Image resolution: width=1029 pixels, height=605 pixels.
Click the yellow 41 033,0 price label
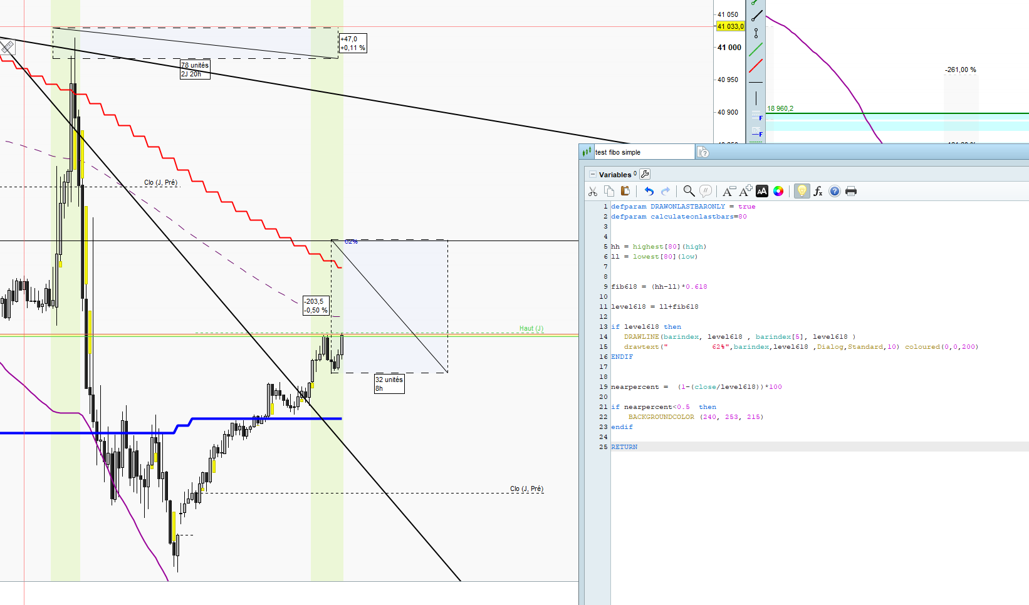[730, 26]
